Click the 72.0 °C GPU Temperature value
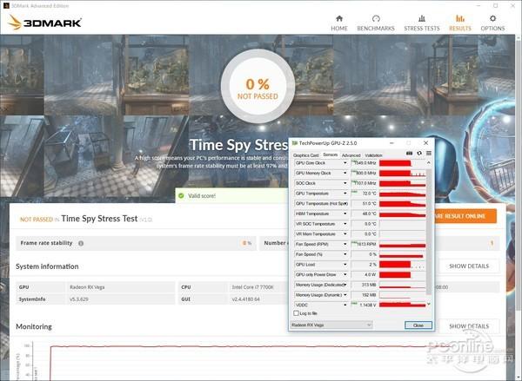 [365, 194]
